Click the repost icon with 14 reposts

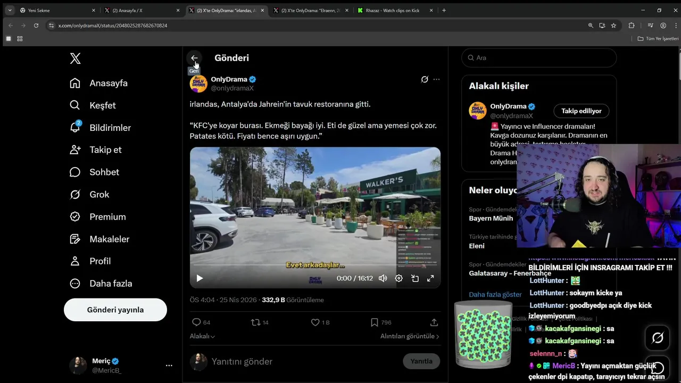[260, 322]
